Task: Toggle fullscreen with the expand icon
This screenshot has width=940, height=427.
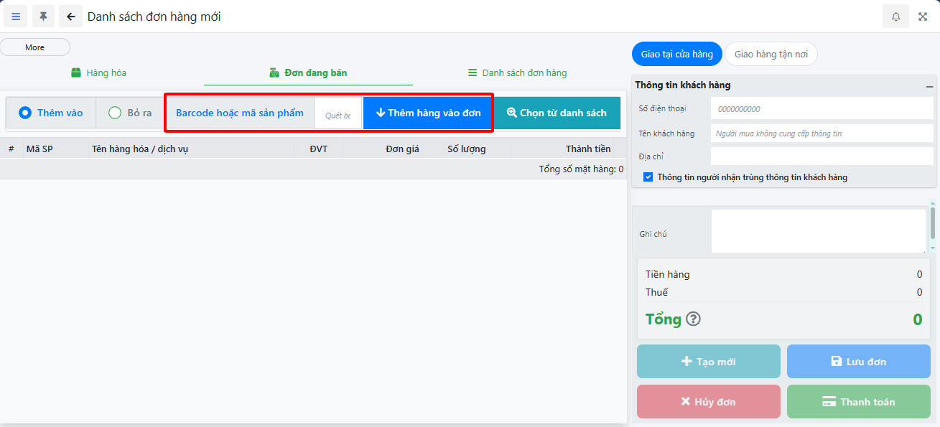Action: pyautogui.click(x=923, y=17)
